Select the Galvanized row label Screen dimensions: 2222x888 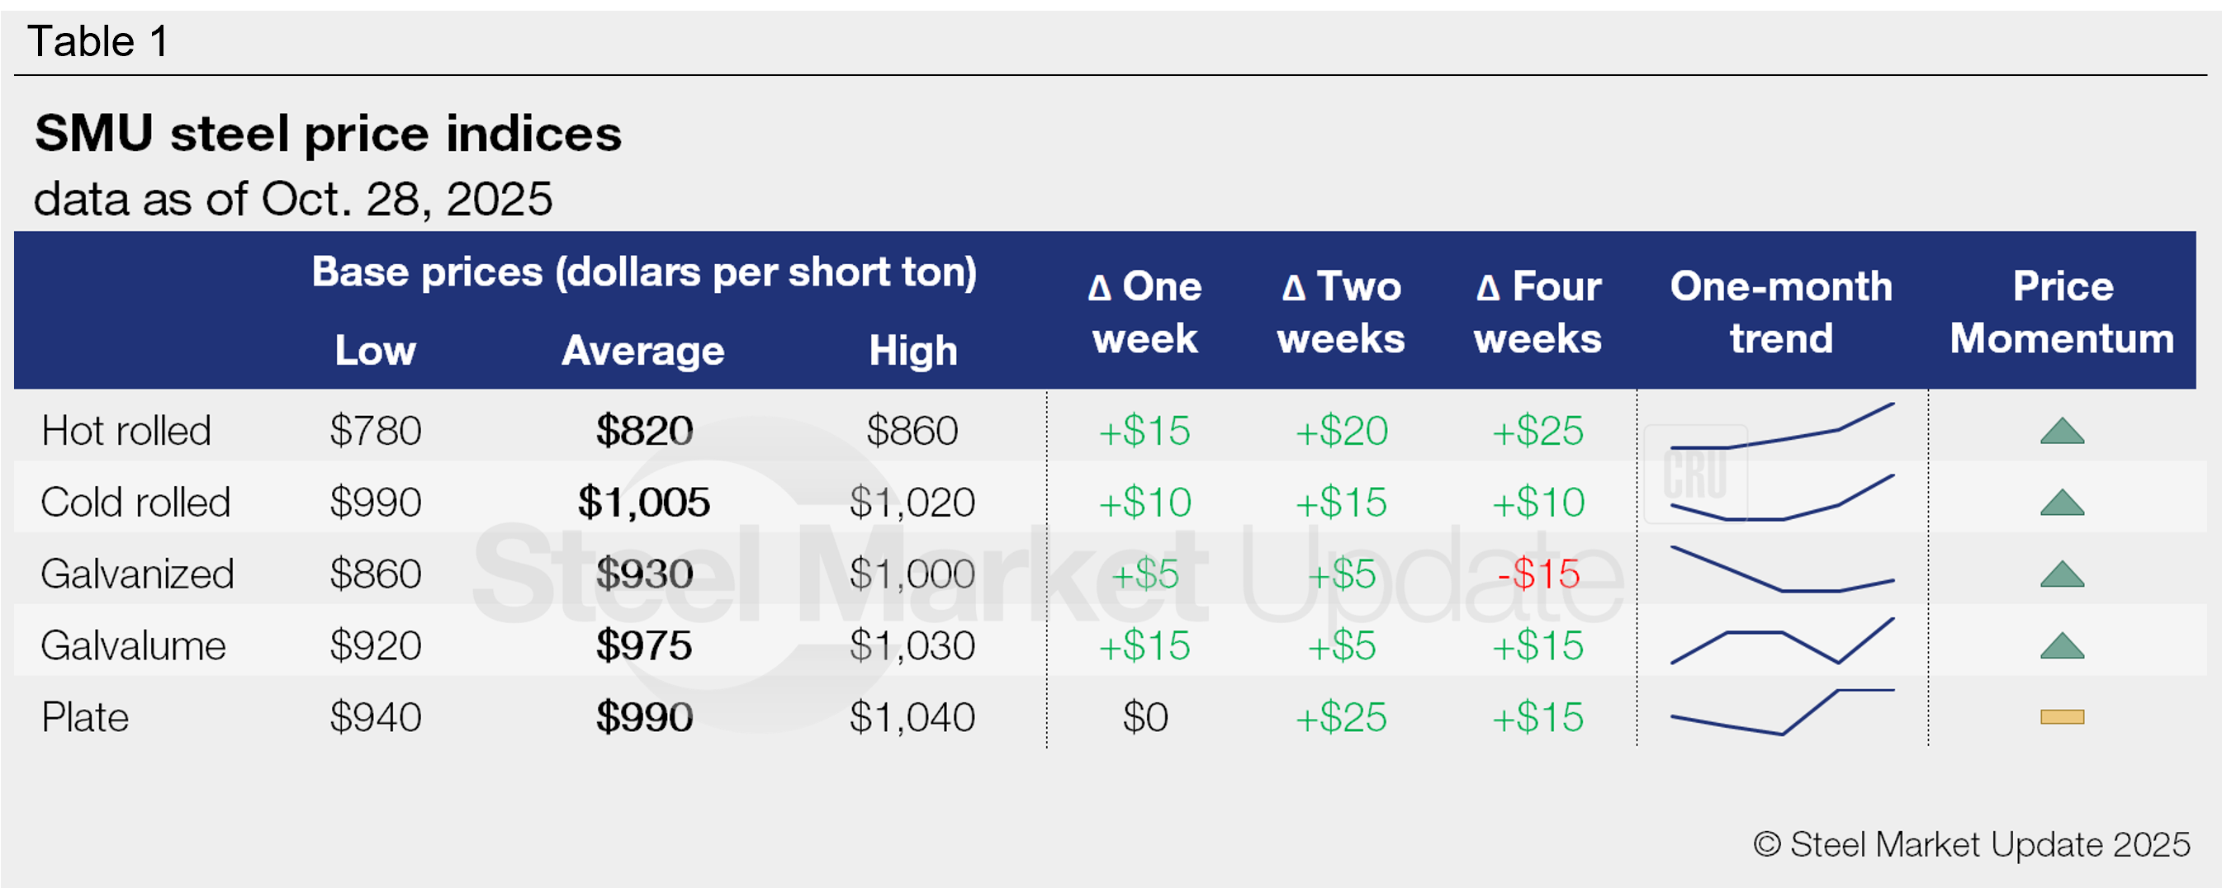click(137, 574)
